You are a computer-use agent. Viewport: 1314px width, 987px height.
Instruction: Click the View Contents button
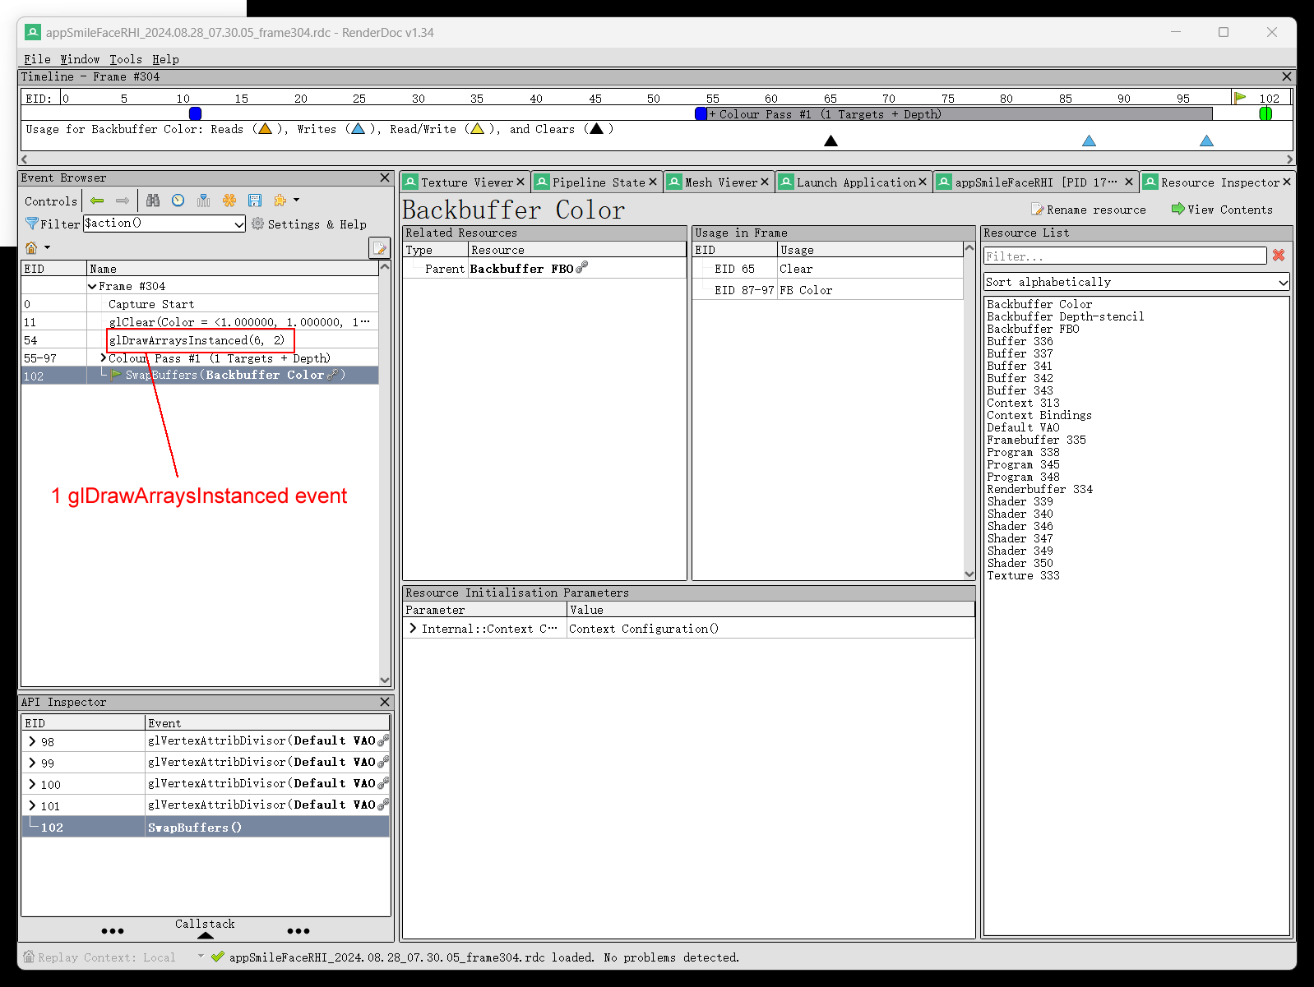[x=1222, y=210]
